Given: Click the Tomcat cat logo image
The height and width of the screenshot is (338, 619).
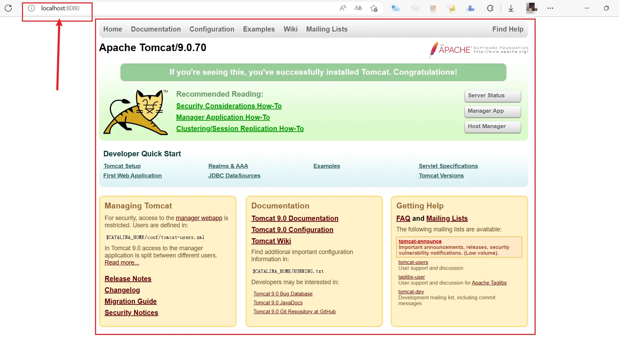Looking at the screenshot, I should point(136,112).
